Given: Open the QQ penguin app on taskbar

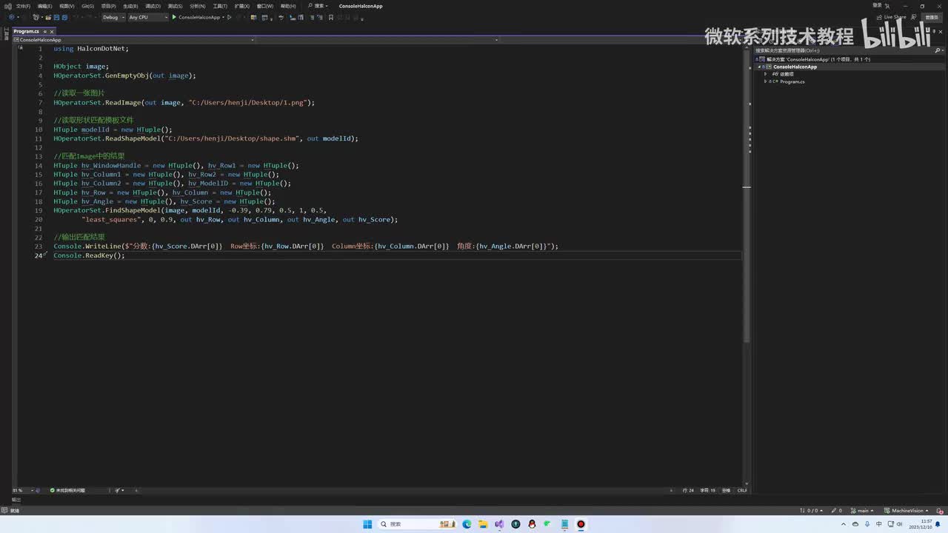Looking at the screenshot, I should coord(532,524).
